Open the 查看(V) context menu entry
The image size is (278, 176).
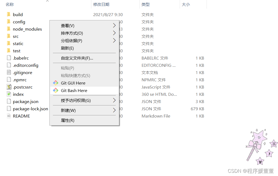point(84,26)
